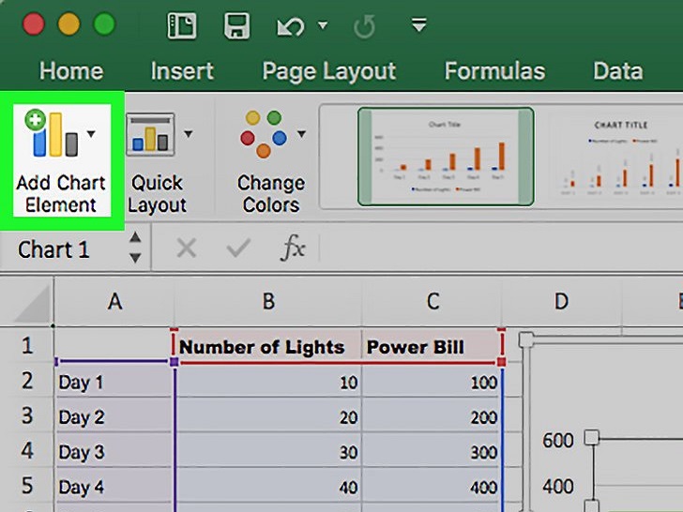683x512 pixels.
Task: Click cell containing 200
Action: pyautogui.click(x=432, y=416)
